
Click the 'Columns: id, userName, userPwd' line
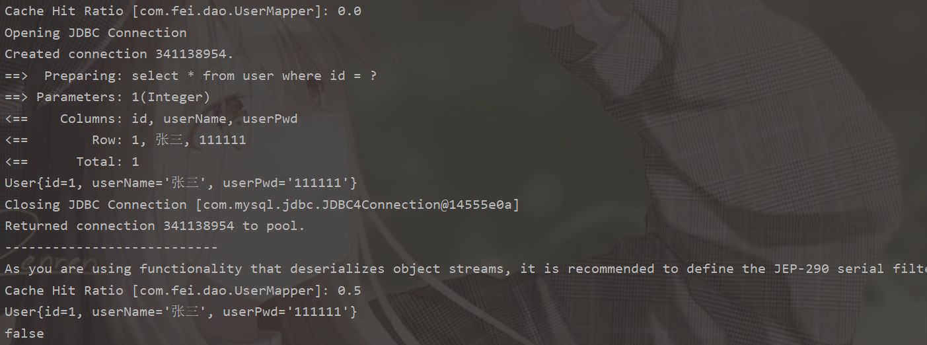tap(151, 119)
